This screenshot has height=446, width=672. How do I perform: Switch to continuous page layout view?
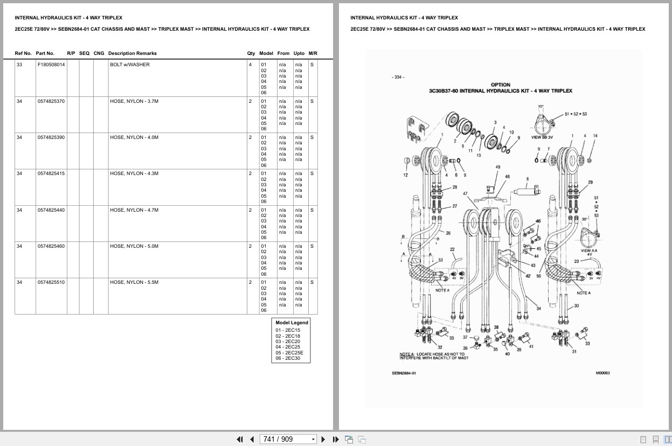click(x=656, y=439)
